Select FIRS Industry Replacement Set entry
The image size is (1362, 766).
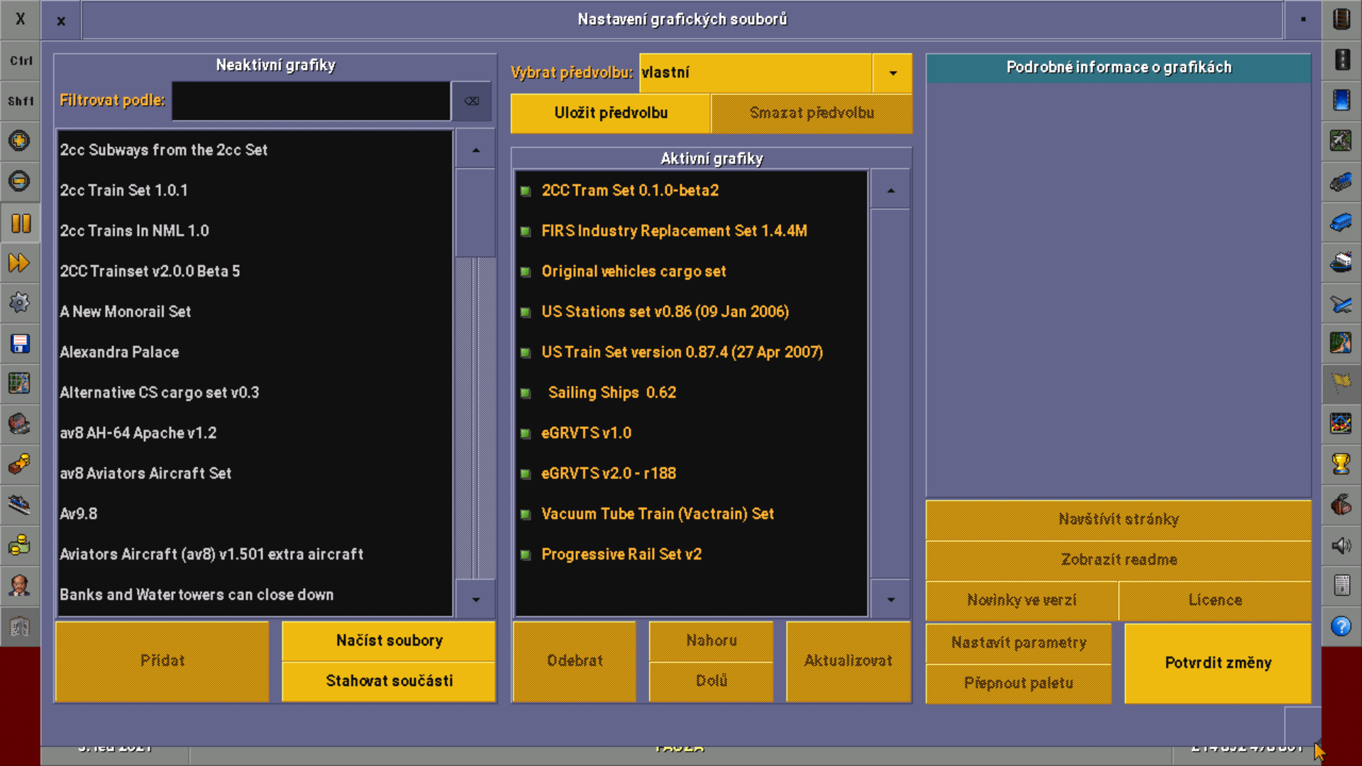coord(674,231)
